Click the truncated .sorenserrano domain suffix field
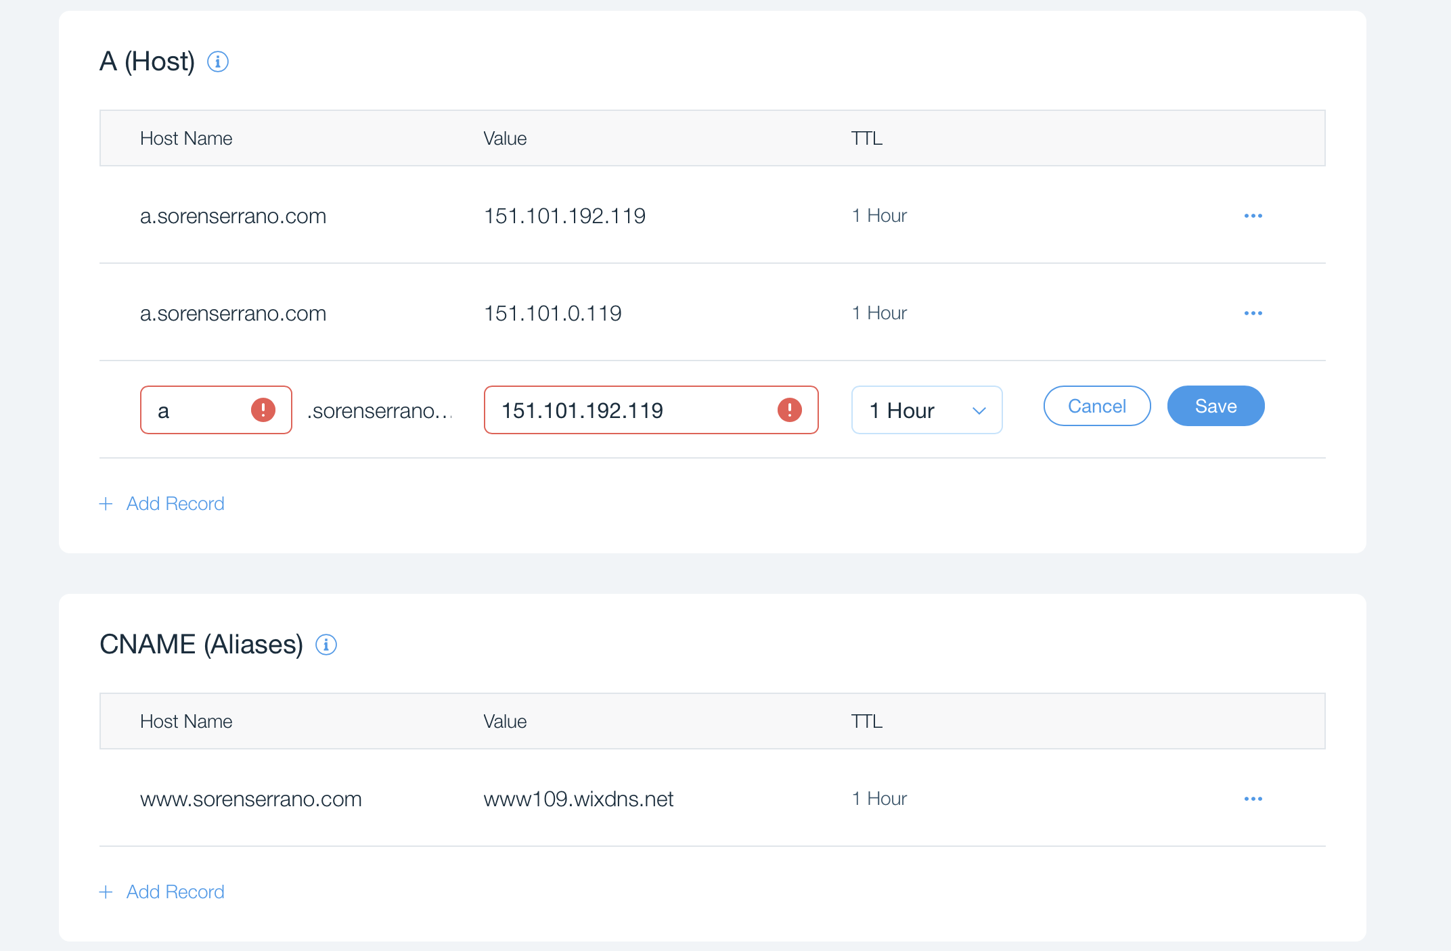Image resolution: width=1451 pixels, height=951 pixels. (380, 410)
